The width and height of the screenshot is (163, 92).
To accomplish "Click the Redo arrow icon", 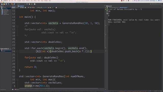I will [14, 4].
